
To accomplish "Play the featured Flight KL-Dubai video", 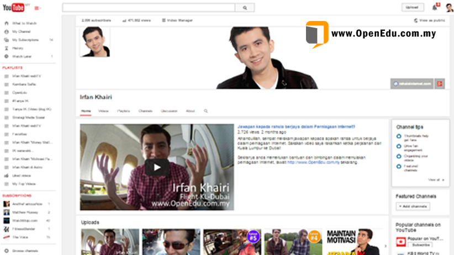I will click(157, 167).
